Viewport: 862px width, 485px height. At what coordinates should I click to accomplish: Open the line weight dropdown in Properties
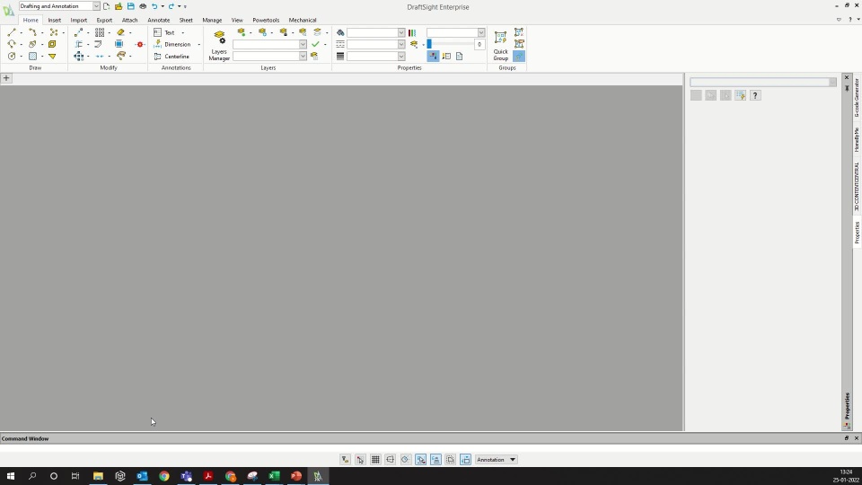click(x=401, y=56)
